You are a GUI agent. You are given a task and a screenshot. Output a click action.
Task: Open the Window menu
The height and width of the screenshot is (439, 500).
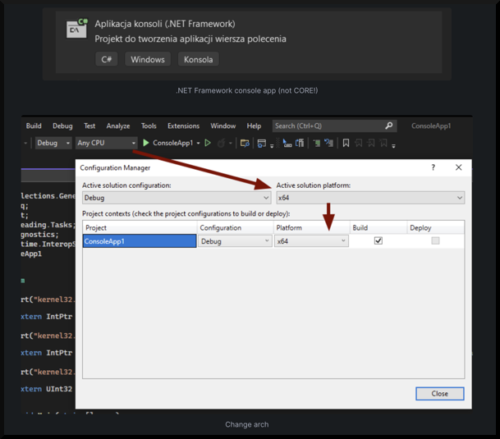(222, 126)
